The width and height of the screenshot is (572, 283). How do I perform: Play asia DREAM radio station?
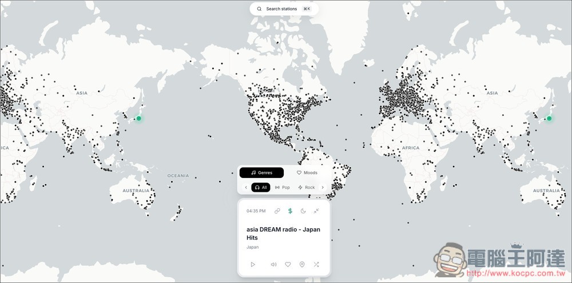[x=253, y=264]
